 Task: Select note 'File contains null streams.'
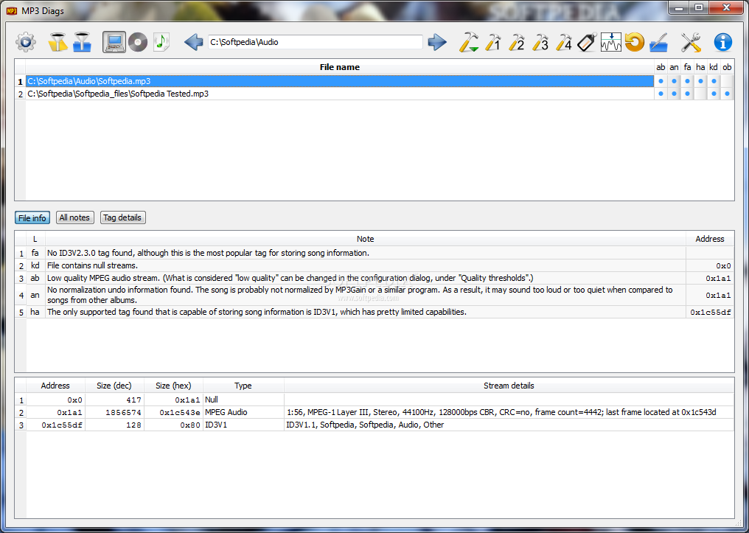pyautogui.click(x=366, y=265)
